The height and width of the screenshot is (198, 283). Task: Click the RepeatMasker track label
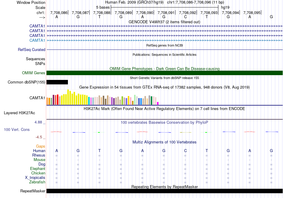tap(33, 191)
